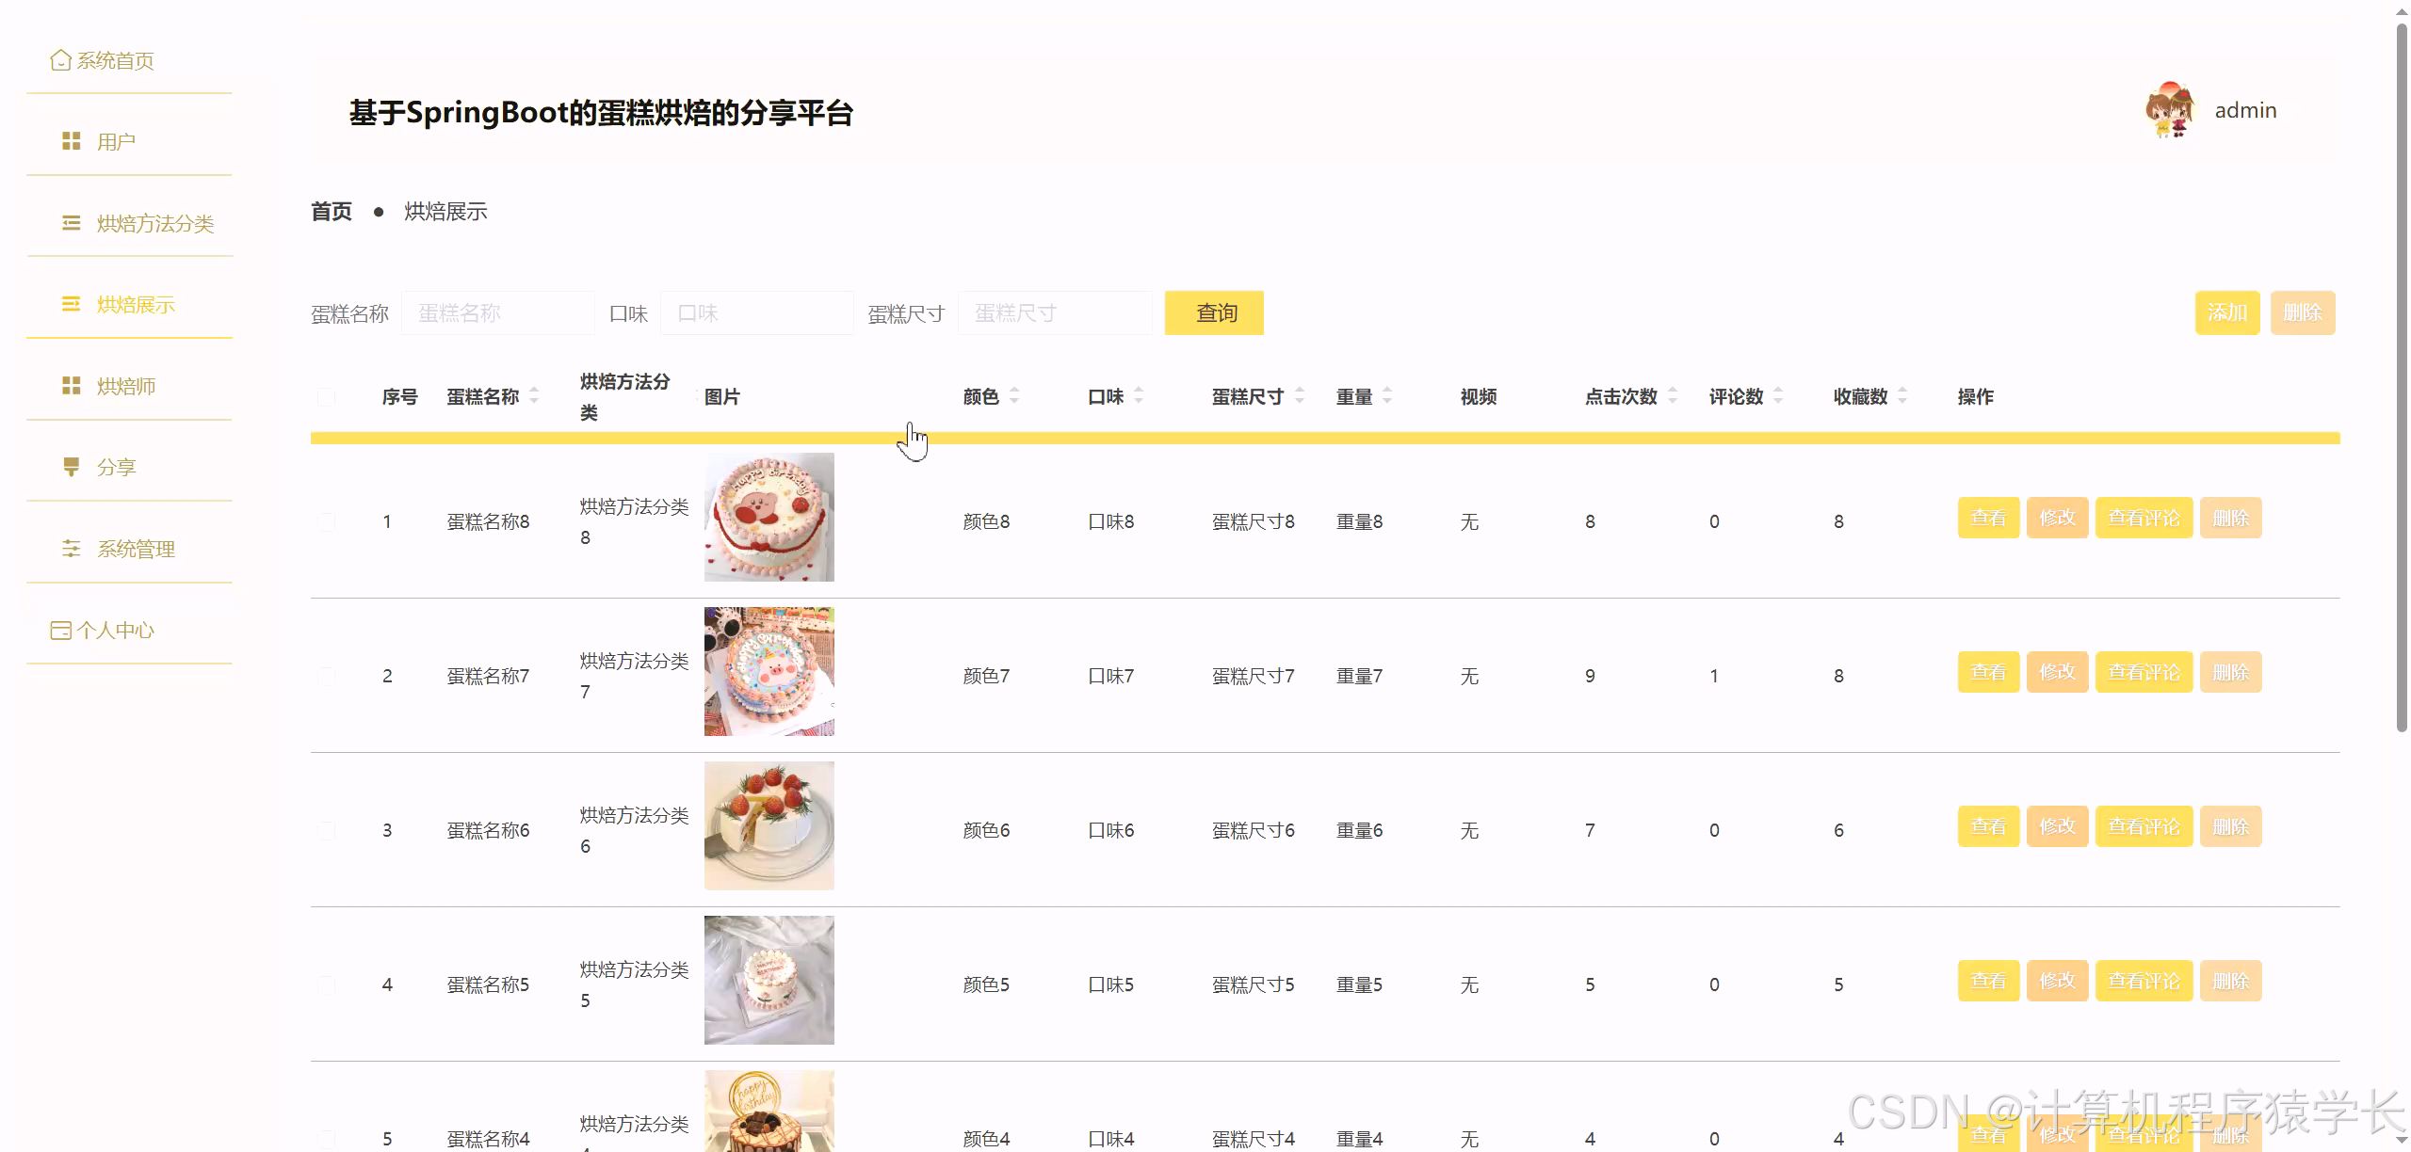Check the checkbox for row 蛋糕名称6
2411x1152 pixels.
(327, 829)
